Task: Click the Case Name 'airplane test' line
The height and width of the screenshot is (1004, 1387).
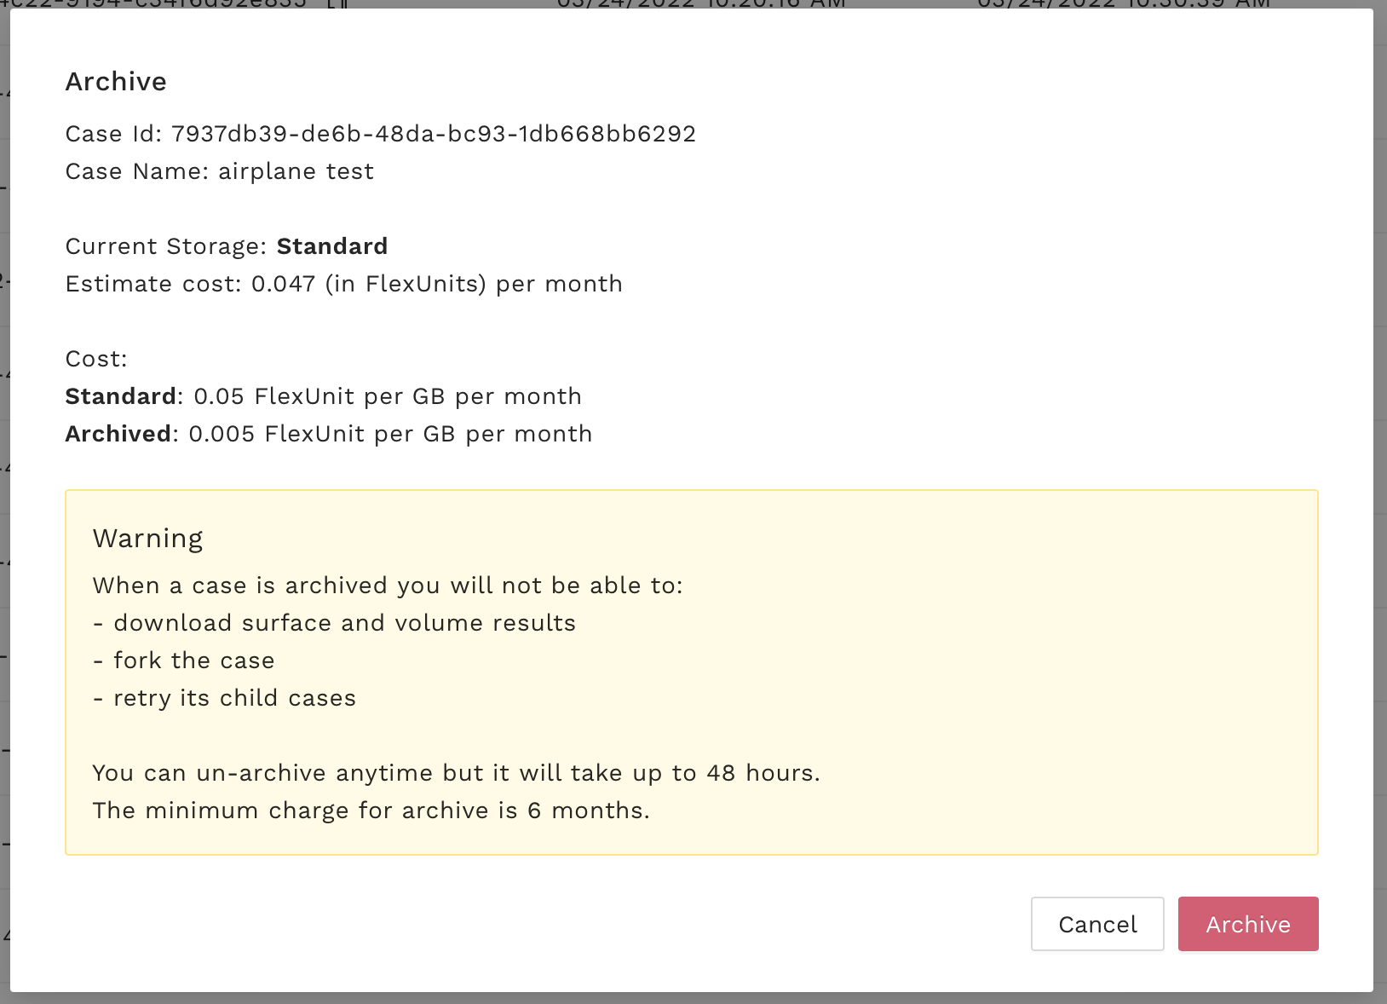Action: pos(220,171)
